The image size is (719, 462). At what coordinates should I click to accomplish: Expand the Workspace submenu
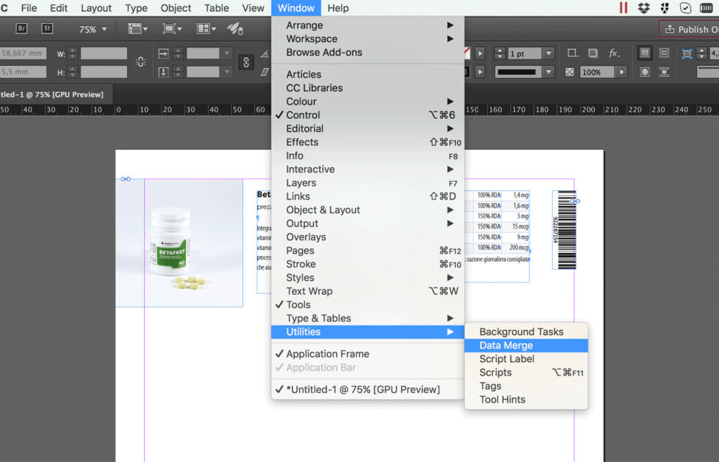(x=367, y=39)
